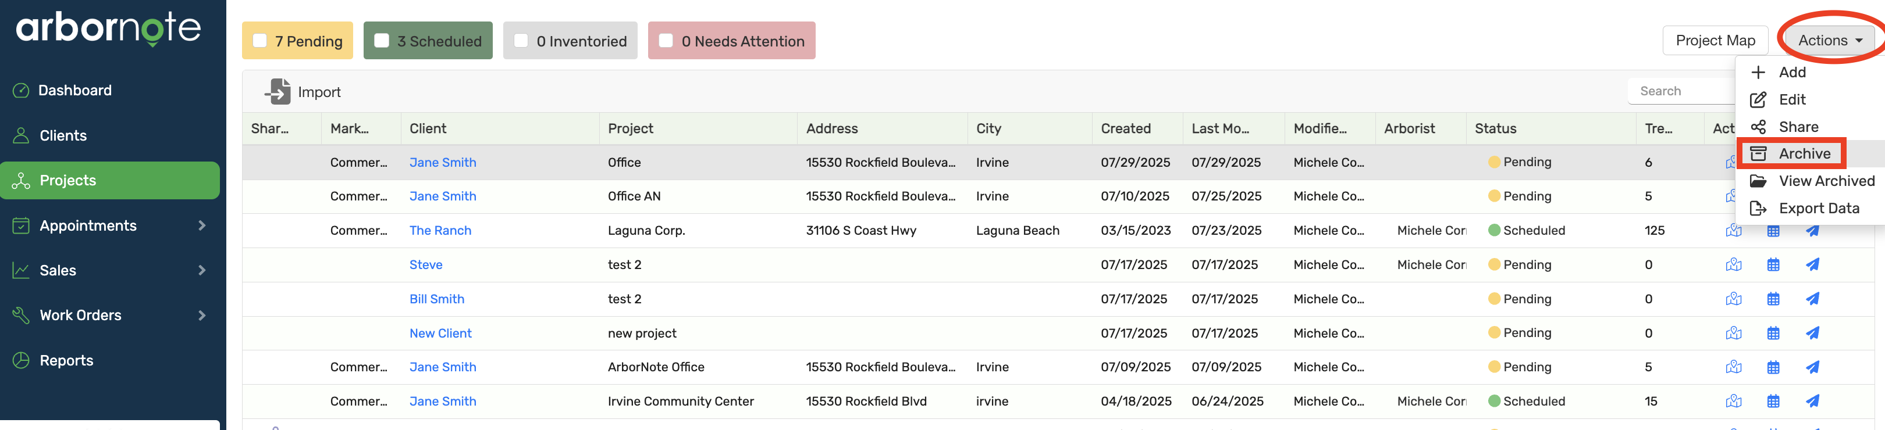Select Archive from the Actions menu
The height and width of the screenshot is (430, 1885).
coord(1804,153)
